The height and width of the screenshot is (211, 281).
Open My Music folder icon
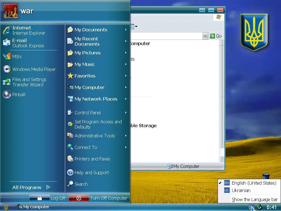tap(70, 64)
